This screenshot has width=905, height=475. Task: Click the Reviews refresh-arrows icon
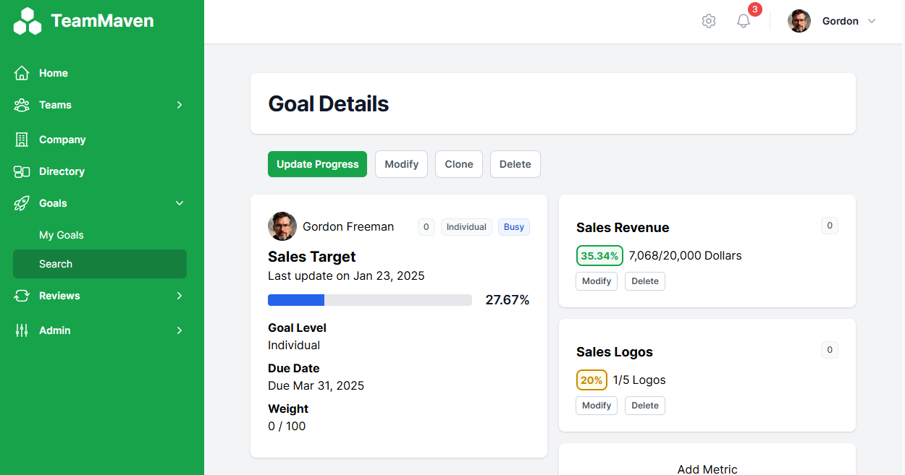(22, 296)
